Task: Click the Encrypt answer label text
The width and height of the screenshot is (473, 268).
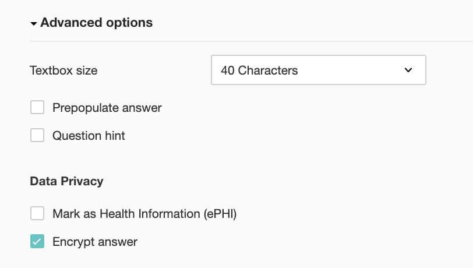Action: [x=94, y=242]
